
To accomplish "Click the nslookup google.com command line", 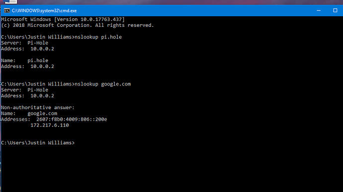I will coord(66,84).
